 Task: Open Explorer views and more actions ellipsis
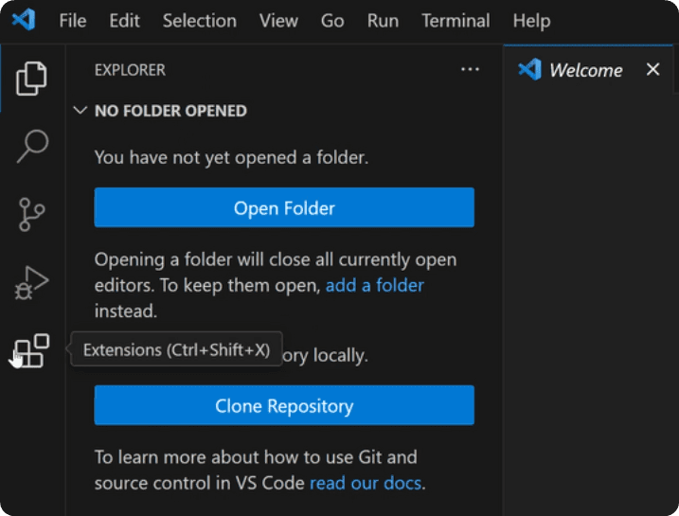tap(470, 69)
